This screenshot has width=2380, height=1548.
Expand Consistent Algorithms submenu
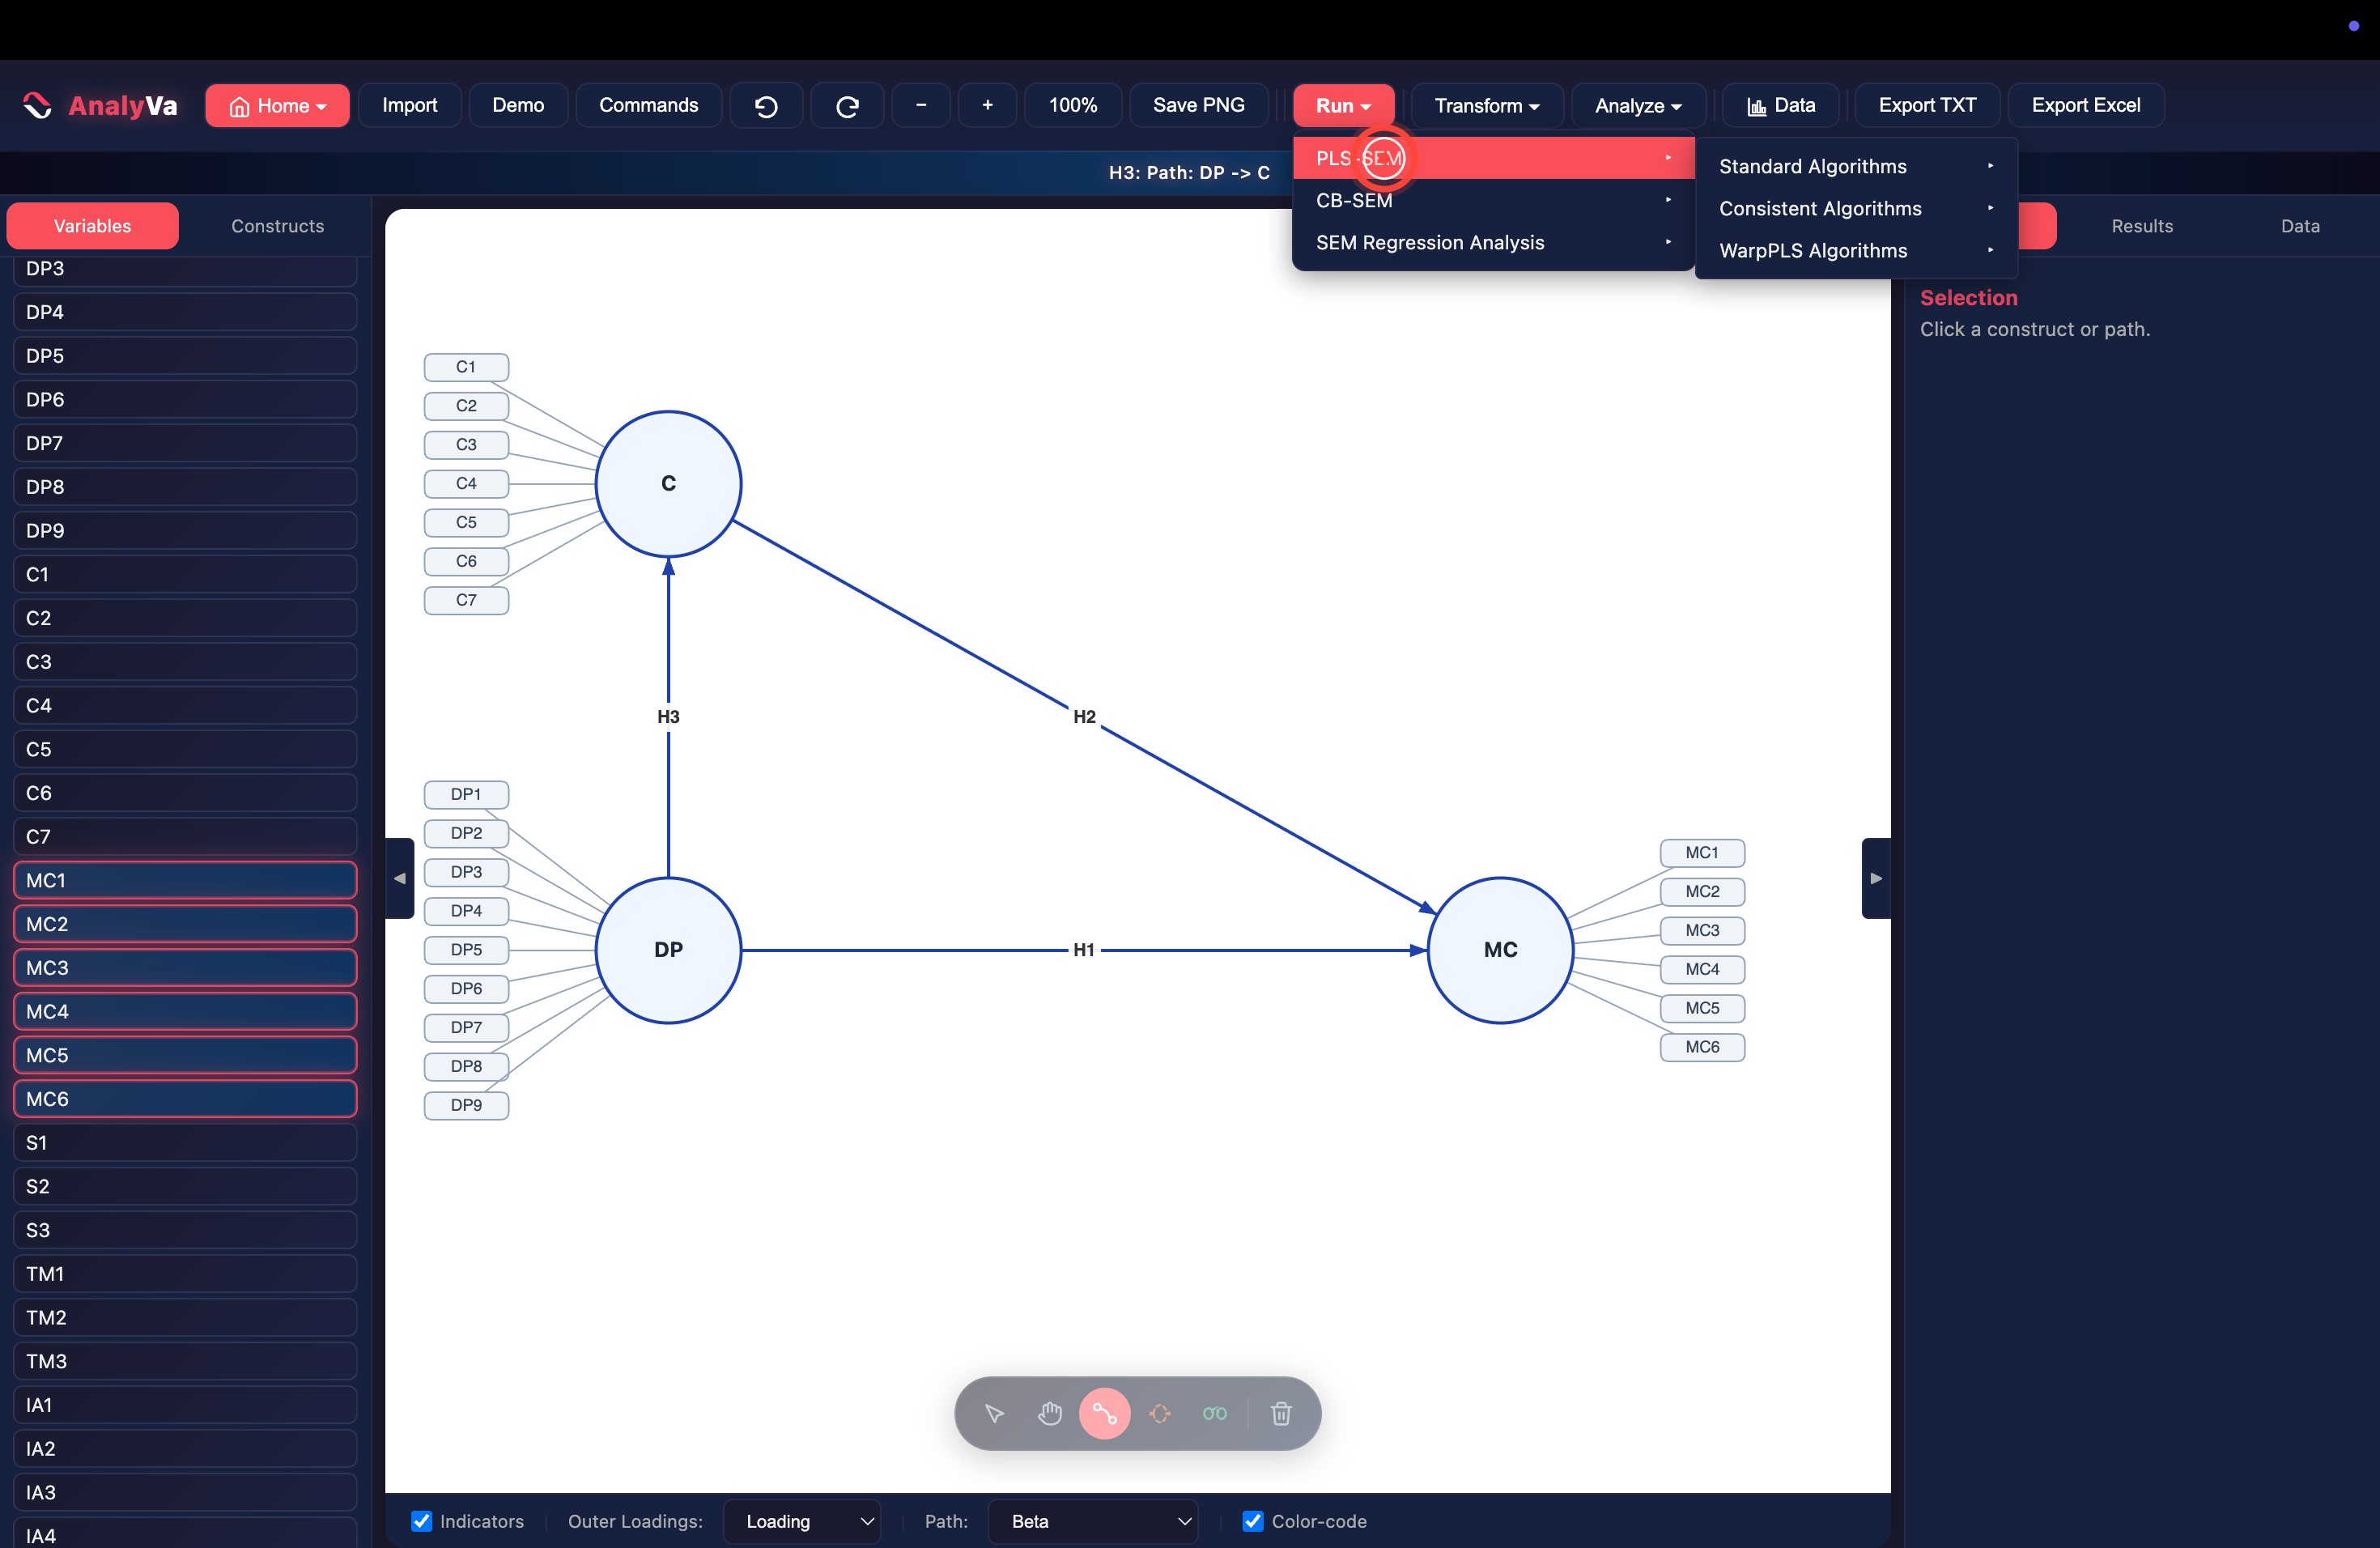[x=1857, y=209]
